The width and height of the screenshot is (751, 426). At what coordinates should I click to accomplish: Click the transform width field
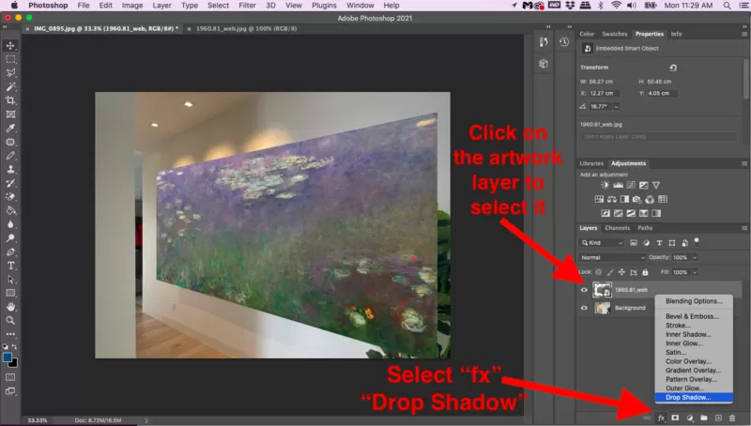601,82
